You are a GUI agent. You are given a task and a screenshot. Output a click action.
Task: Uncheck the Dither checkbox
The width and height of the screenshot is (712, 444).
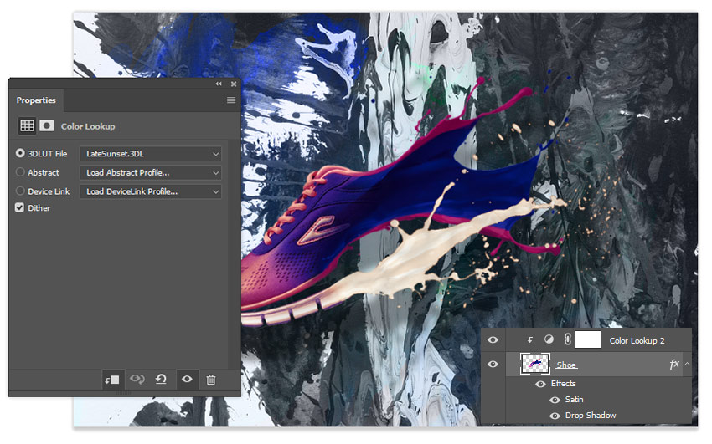[19, 207]
